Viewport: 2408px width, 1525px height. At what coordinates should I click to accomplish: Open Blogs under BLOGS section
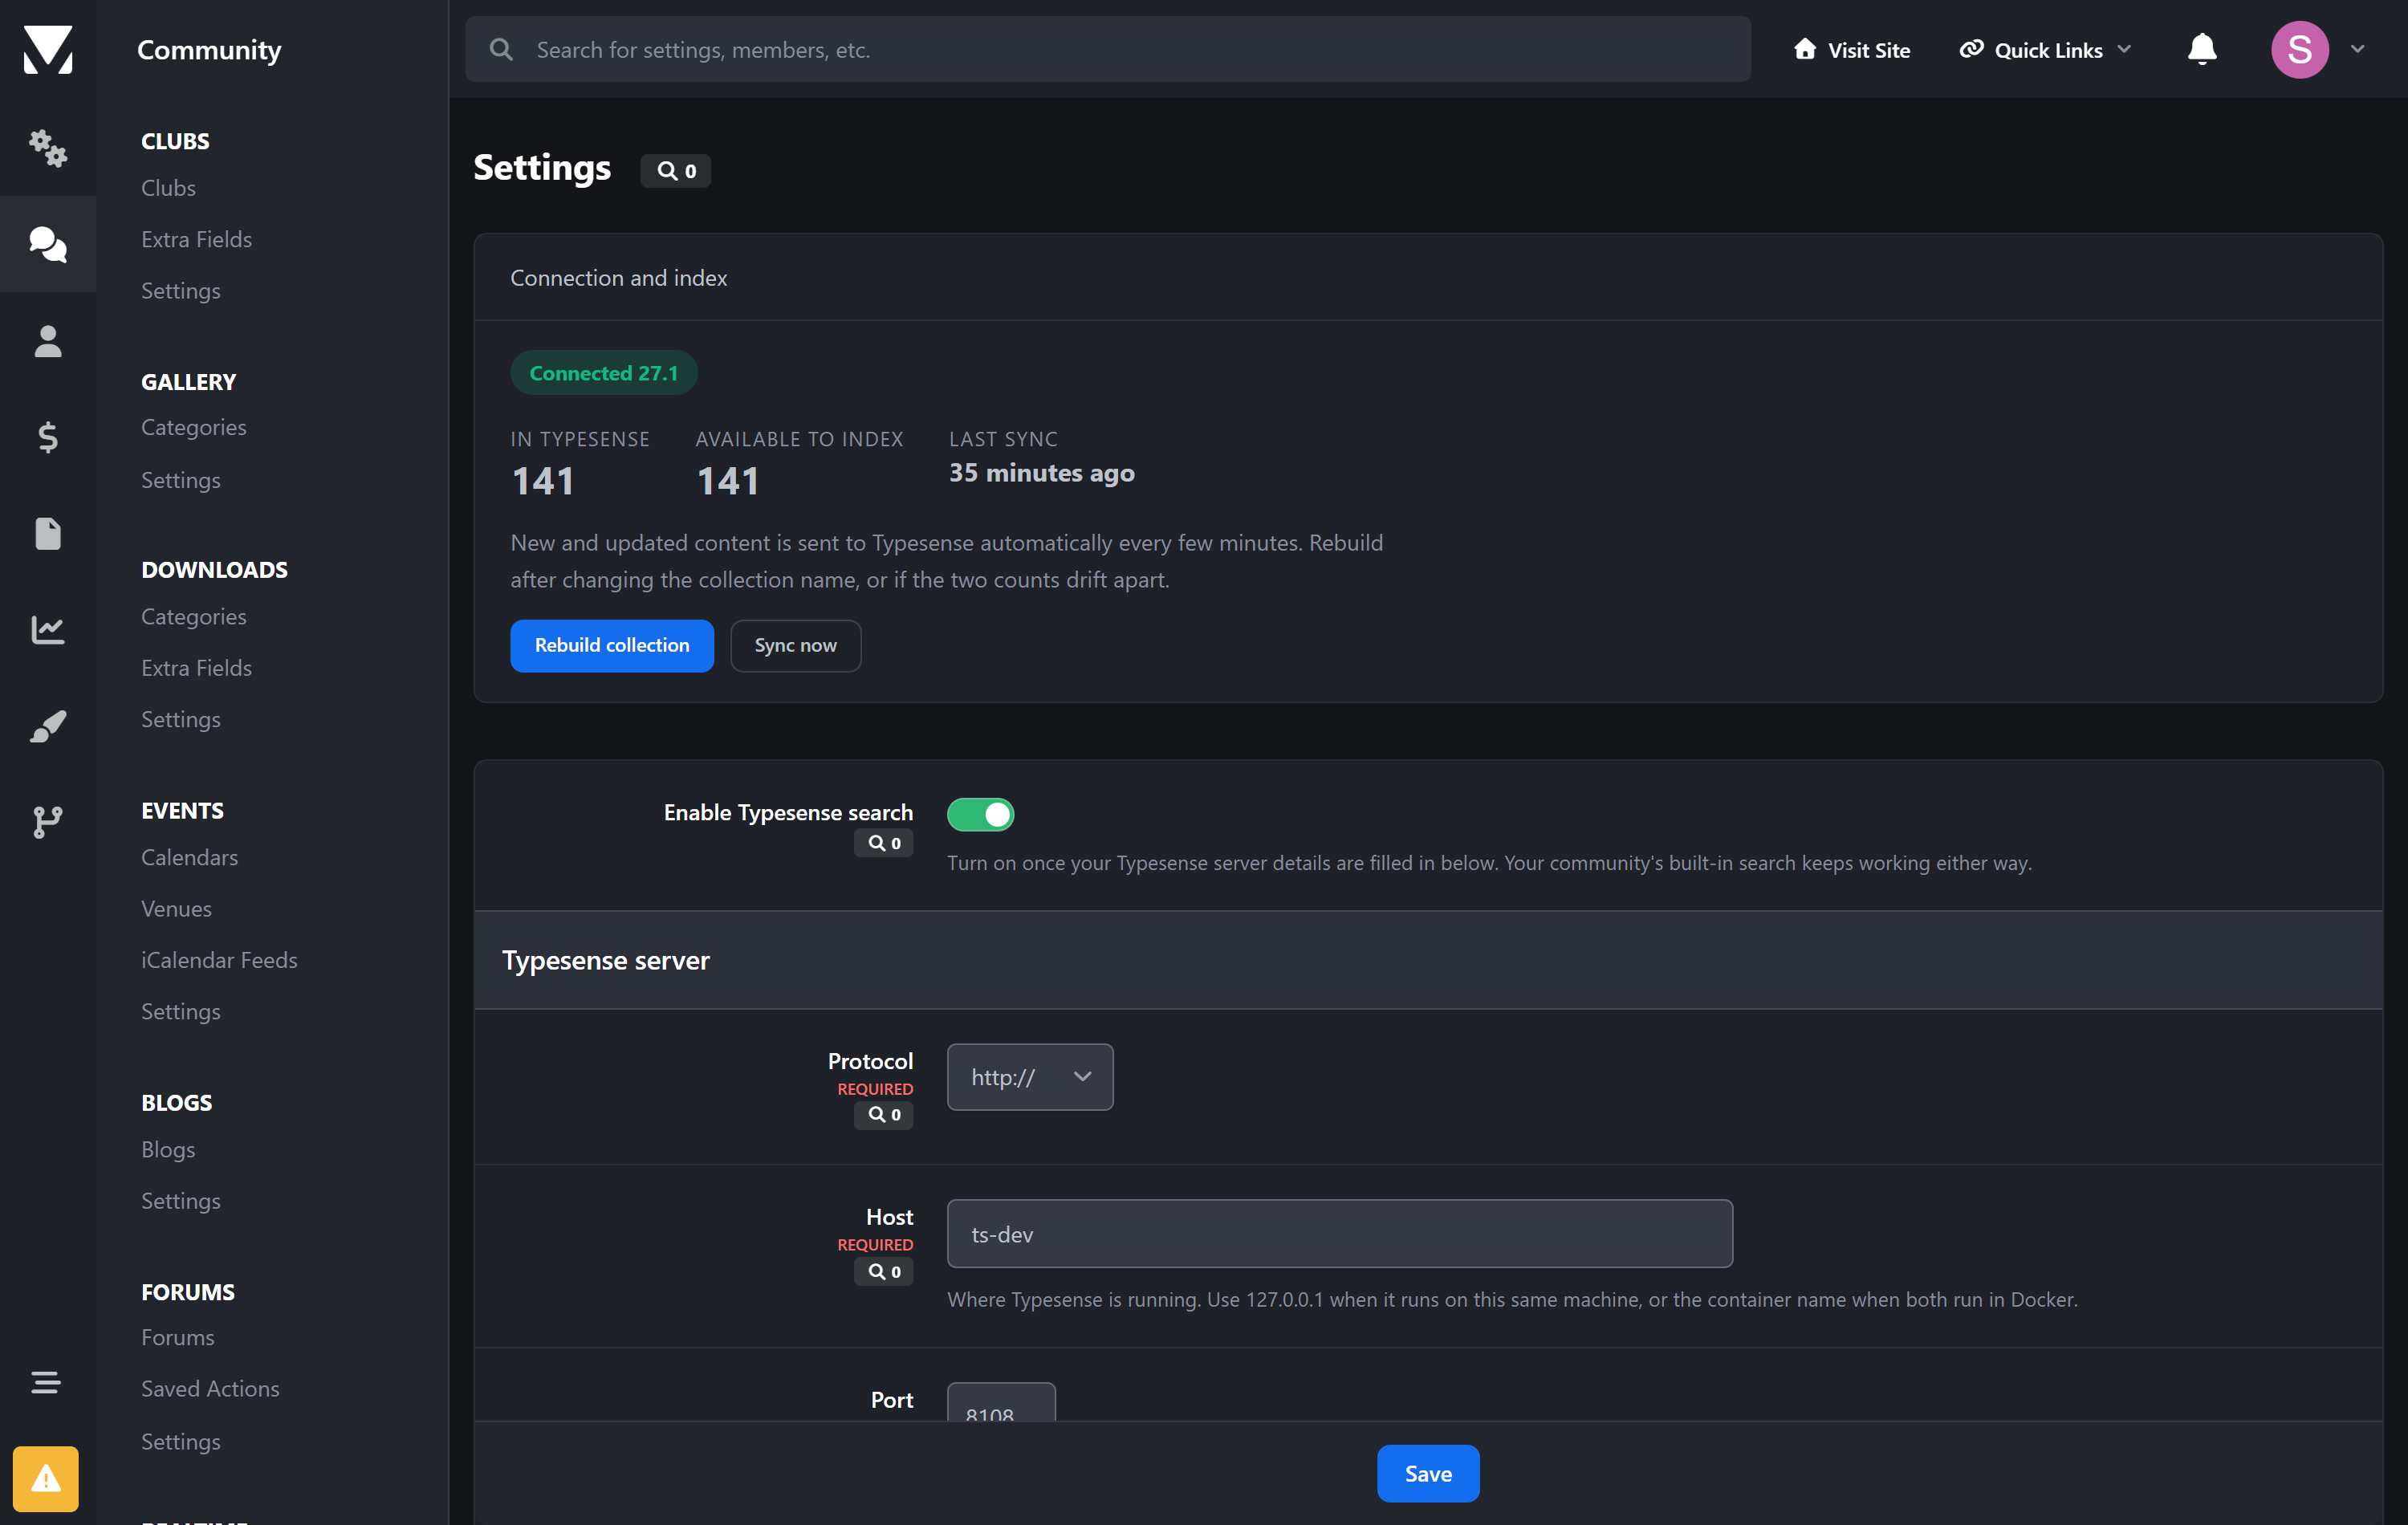click(x=168, y=1149)
